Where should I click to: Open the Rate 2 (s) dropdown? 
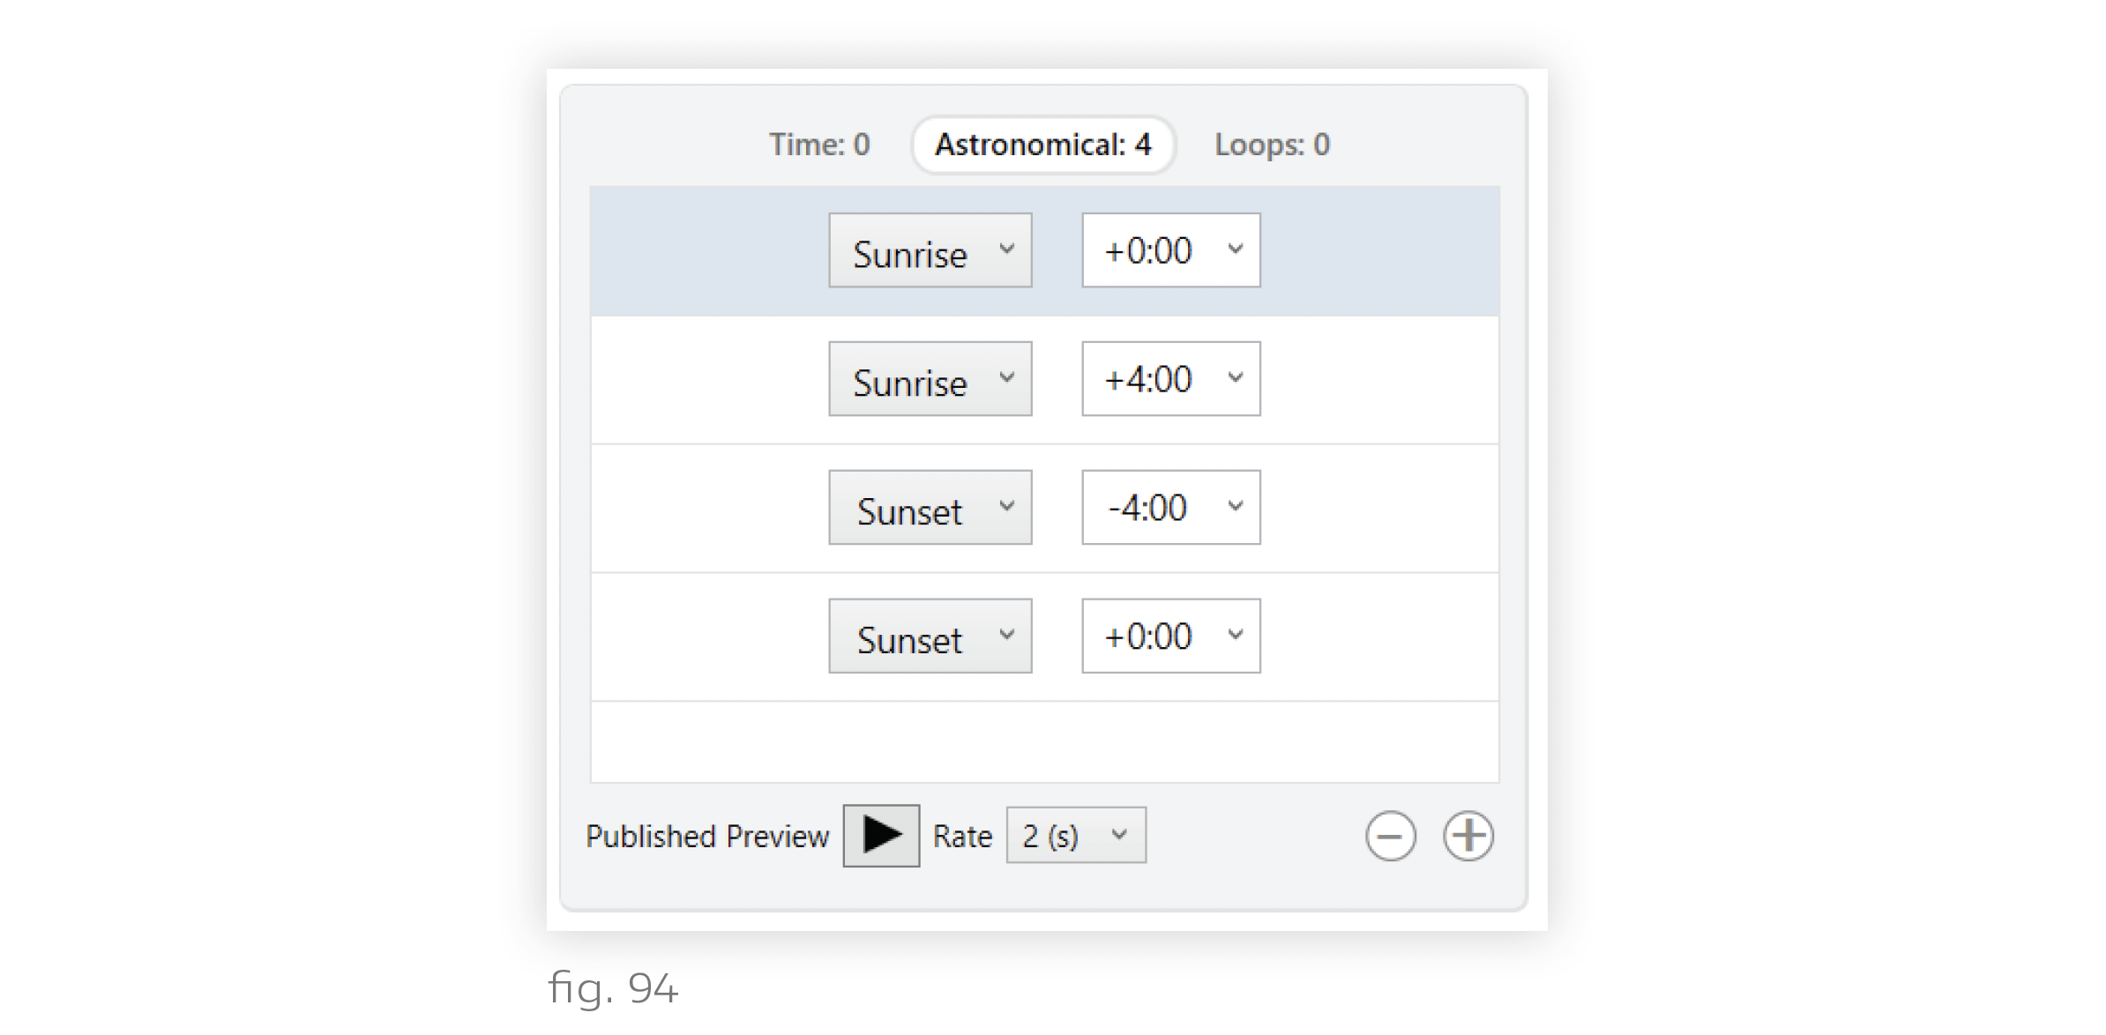tap(1075, 835)
